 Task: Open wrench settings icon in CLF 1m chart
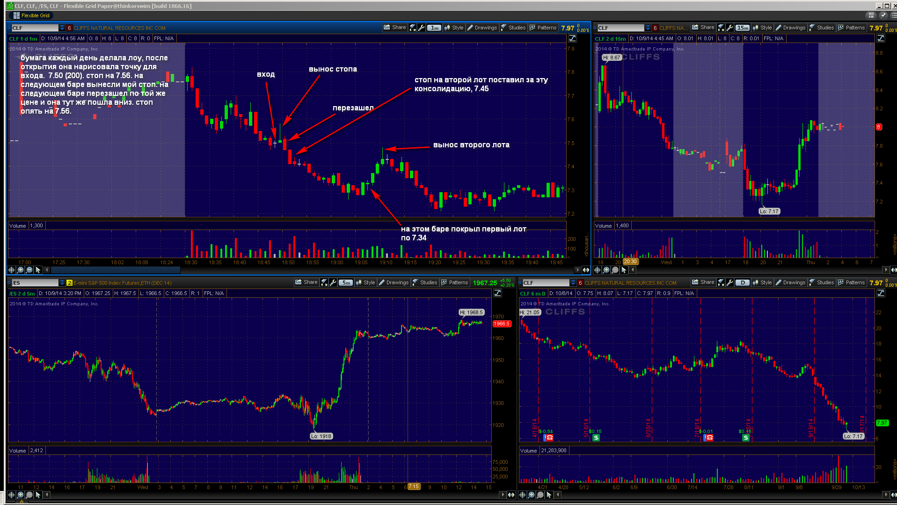(x=422, y=28)
